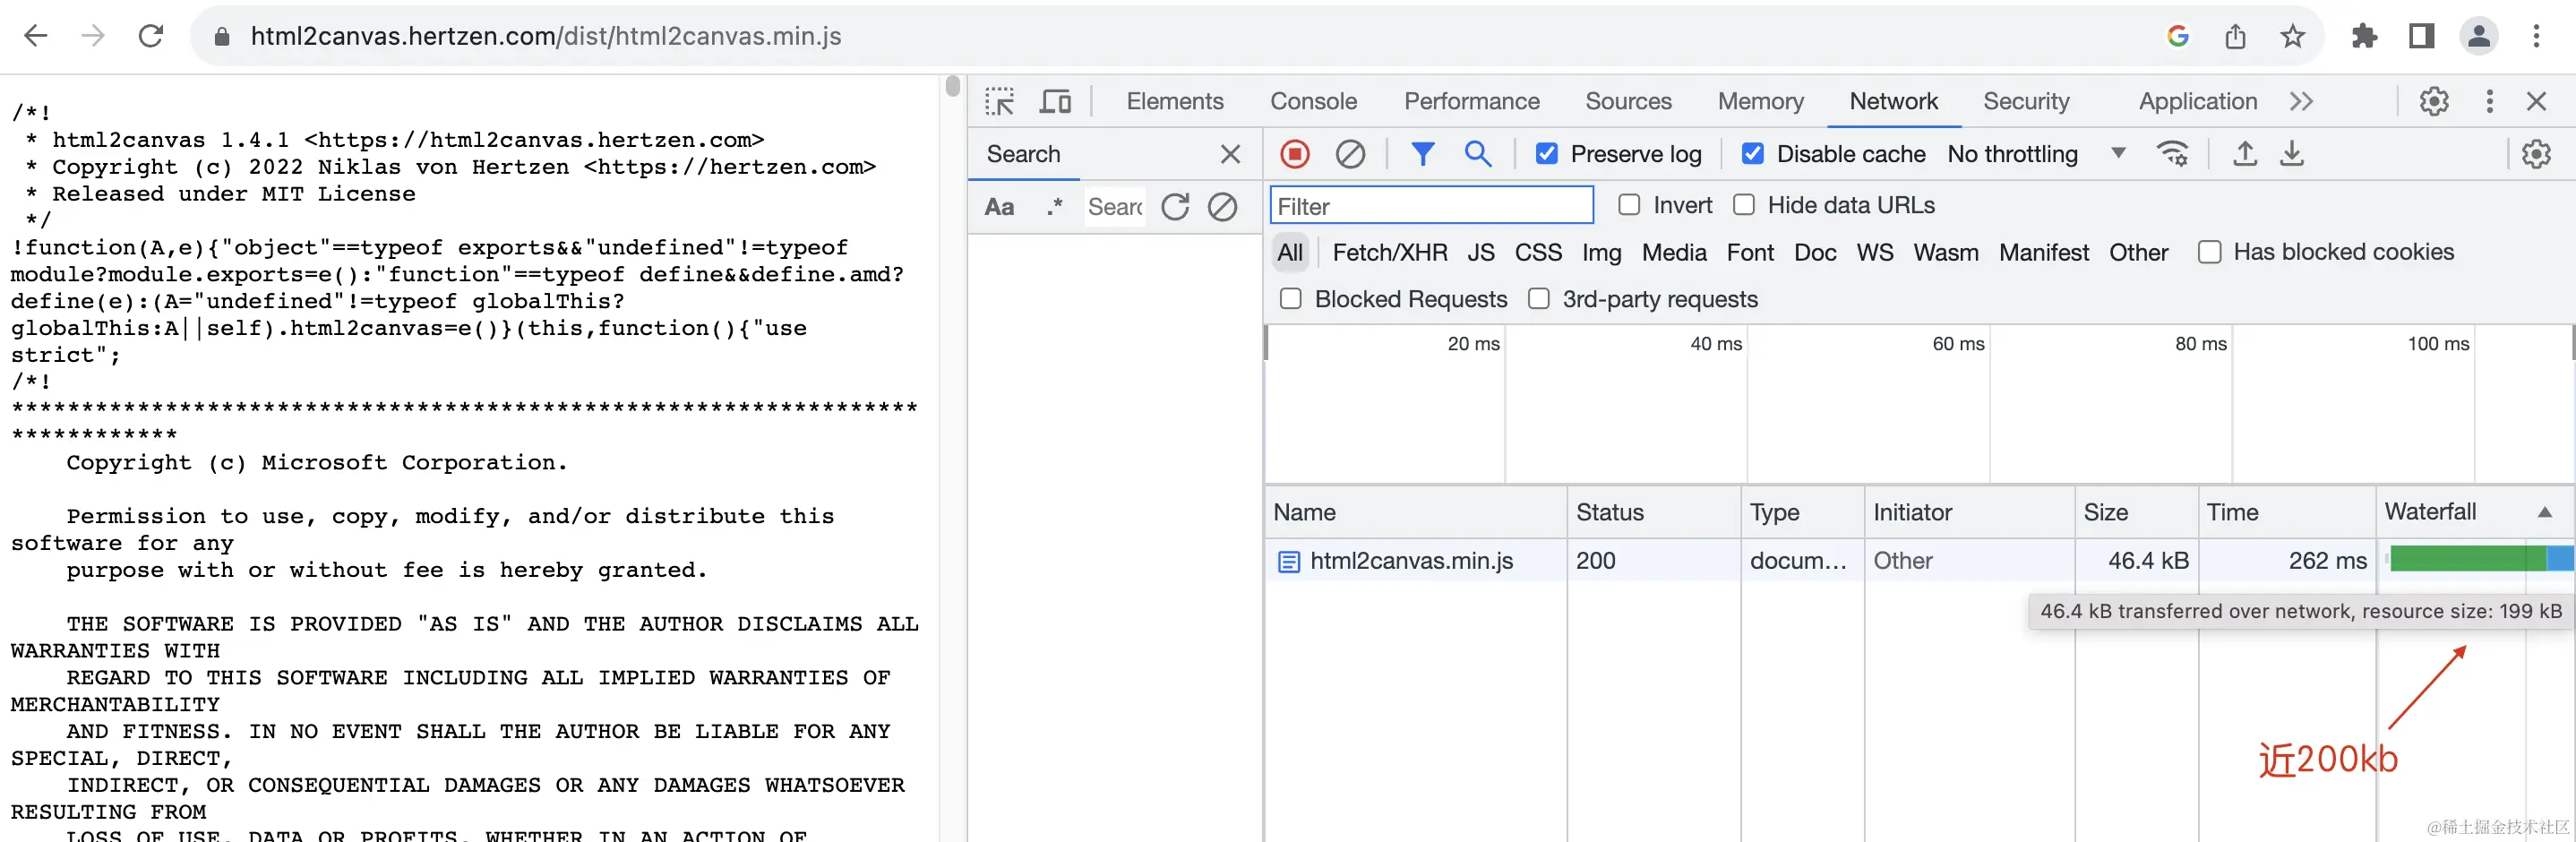Click the page vertical scrollbar thumb

click(x=952, y=86)
